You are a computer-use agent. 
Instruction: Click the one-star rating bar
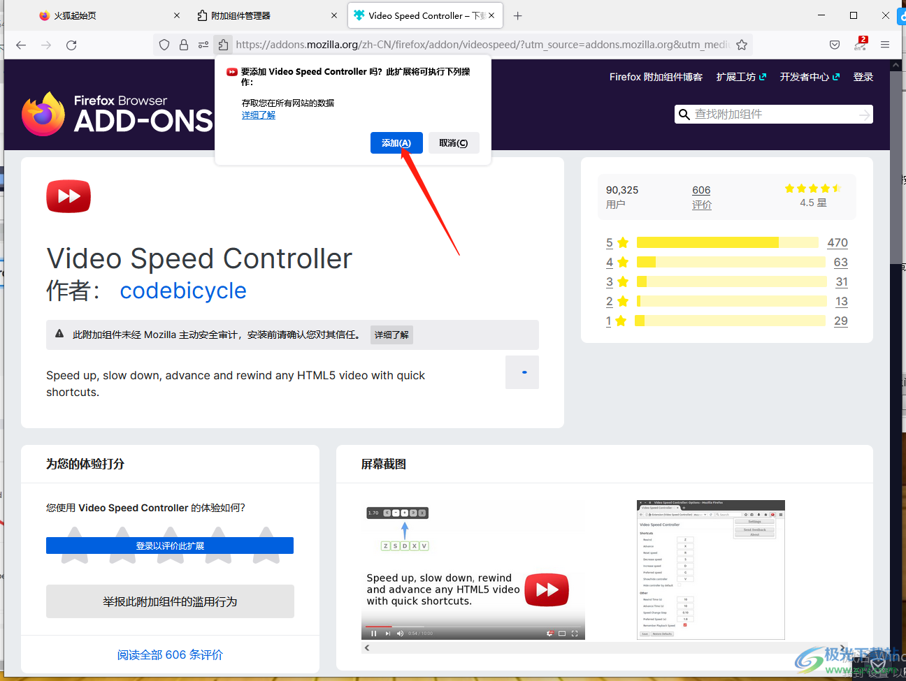pyautogui.click(x=730, y=321)
